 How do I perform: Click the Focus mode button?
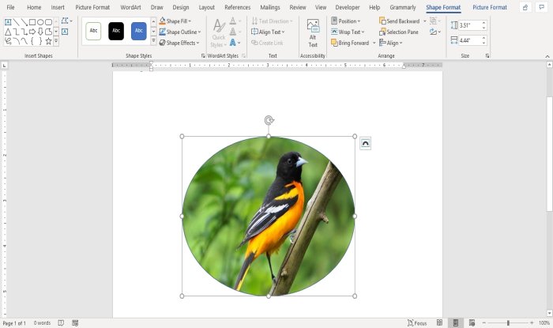tap(417, 322)
